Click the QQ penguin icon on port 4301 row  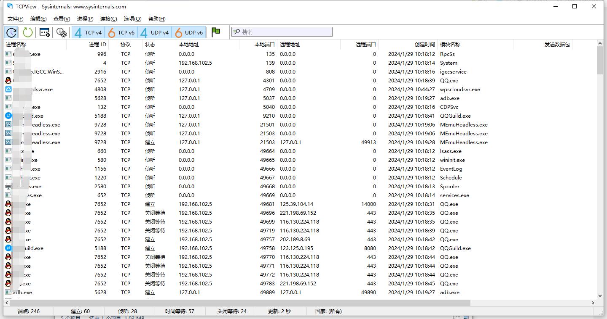pos(8,80)
